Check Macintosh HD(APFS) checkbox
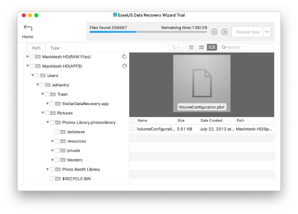This screenshot has height=214, width=298. 32,66
